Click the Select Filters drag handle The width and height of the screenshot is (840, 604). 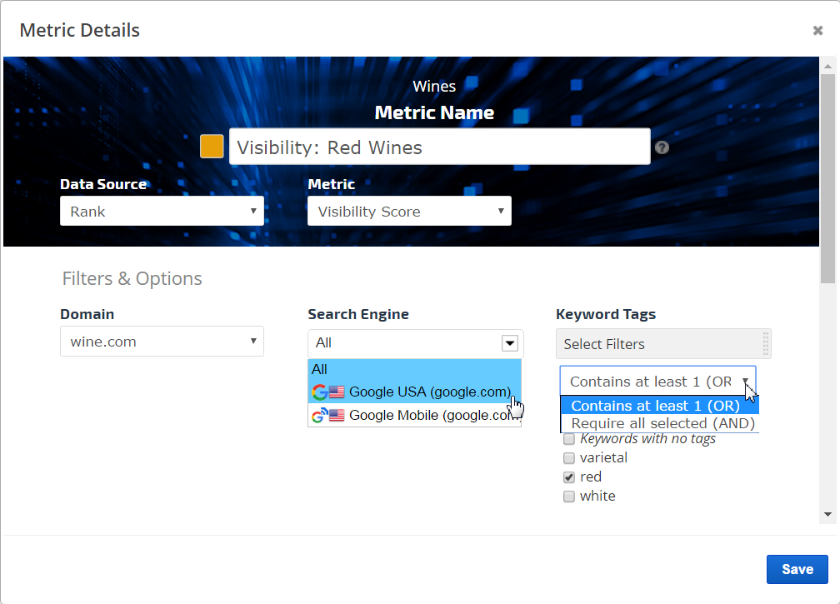click(764, 344)
